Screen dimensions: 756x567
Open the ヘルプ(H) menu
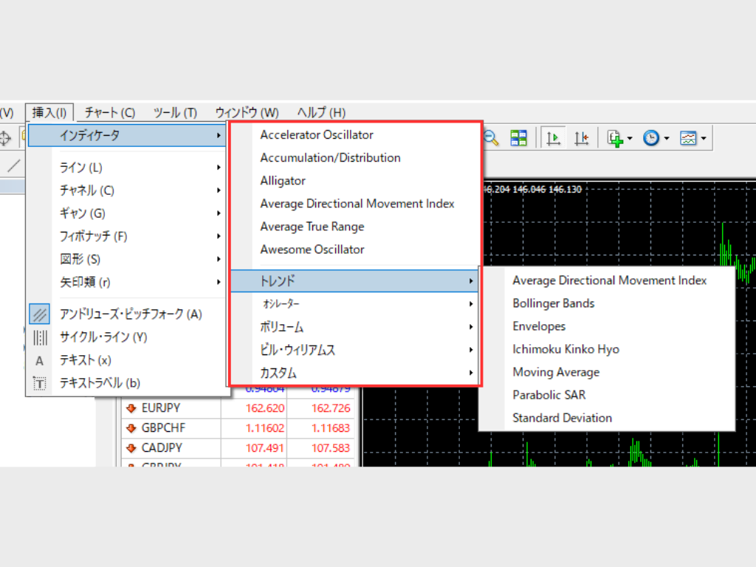321,113
